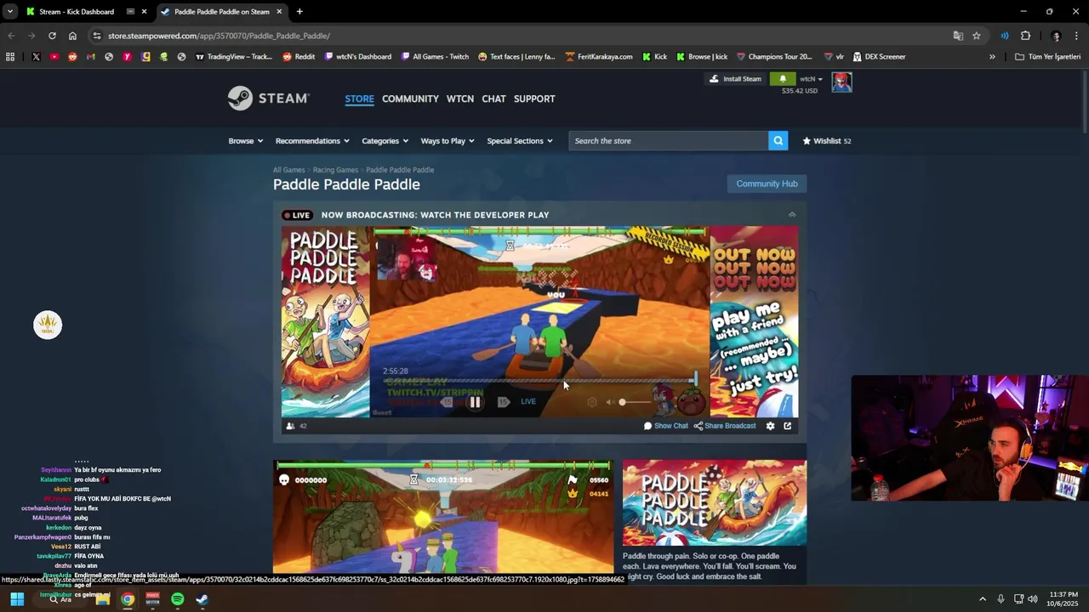
Task: Click the All Games breadcrumb
Action: point(288,170)
